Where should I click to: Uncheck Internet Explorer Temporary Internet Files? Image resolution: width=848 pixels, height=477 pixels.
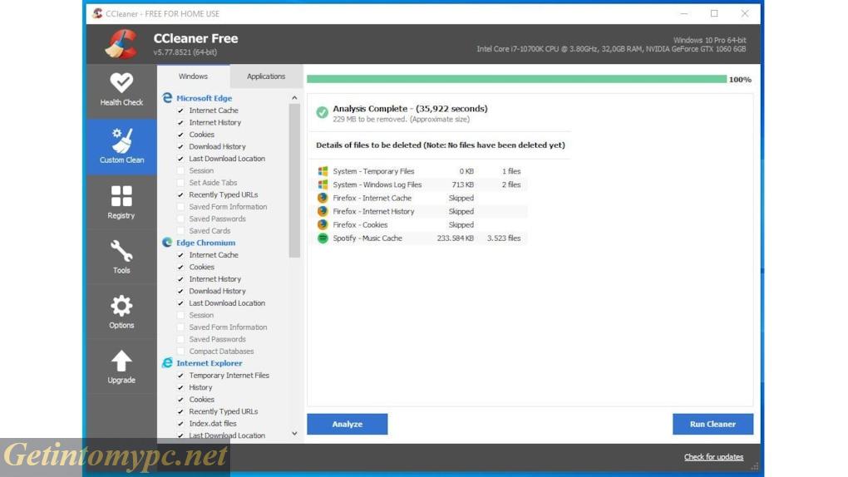(x=180, y=376)
